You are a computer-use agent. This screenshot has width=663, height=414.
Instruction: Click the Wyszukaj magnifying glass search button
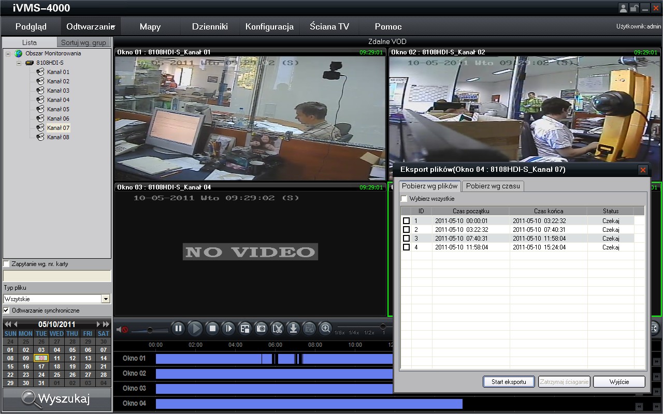click(x=57, y=398)
